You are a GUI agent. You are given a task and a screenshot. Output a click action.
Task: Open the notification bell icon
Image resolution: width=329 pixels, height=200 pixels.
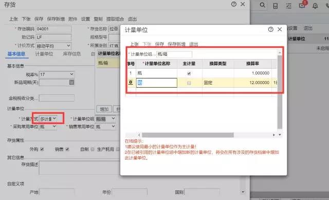315,6
